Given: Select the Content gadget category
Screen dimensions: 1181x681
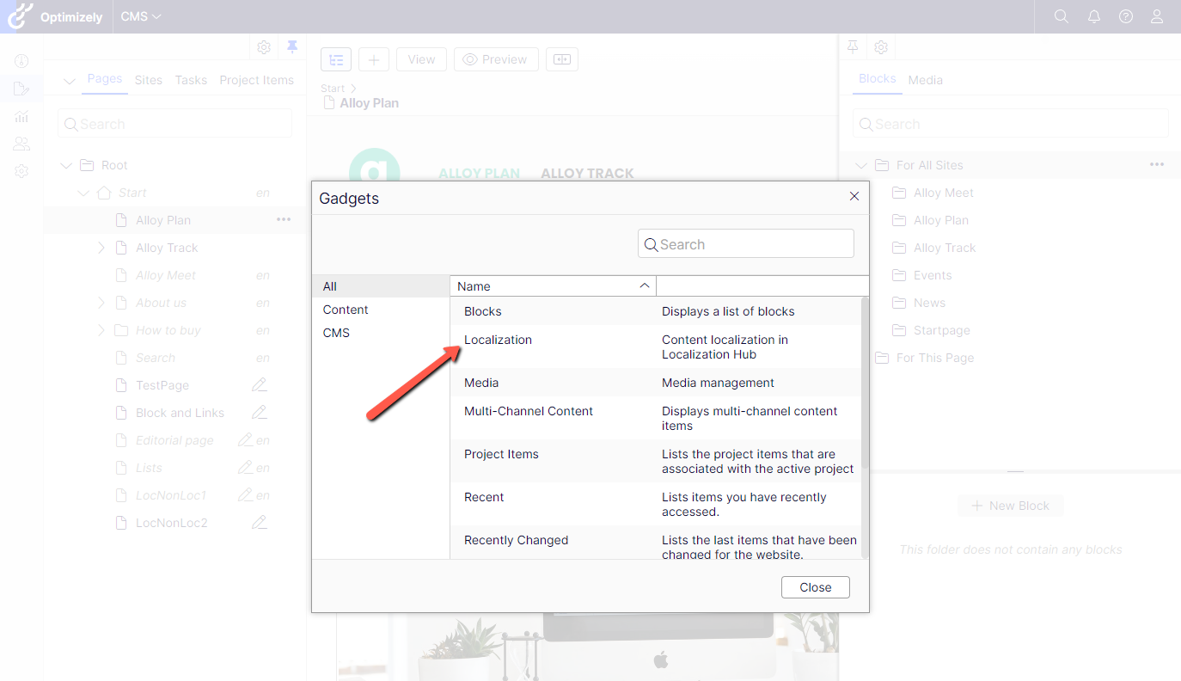Looking at the screenshot, I should tap(381, 310).
